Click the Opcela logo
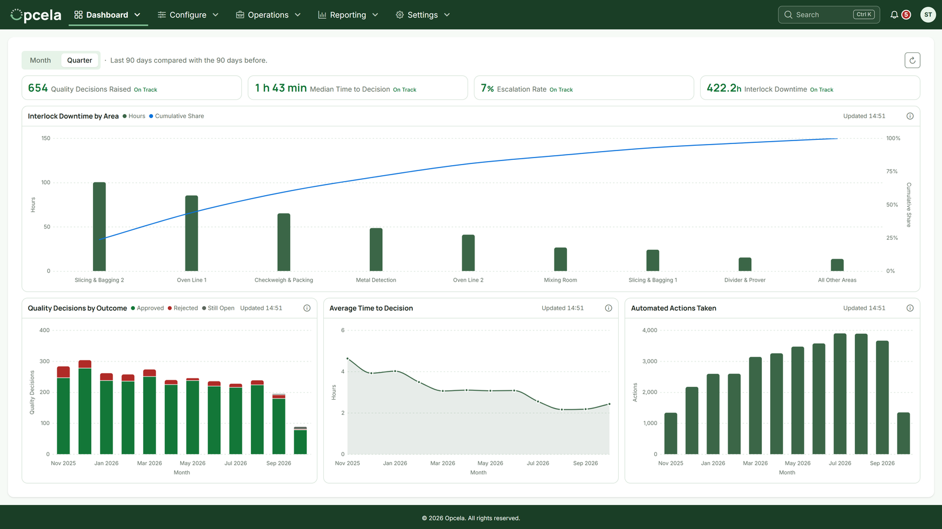 [36, 15]
